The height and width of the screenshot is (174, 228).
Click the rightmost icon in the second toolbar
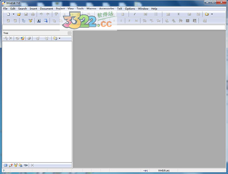205,21
